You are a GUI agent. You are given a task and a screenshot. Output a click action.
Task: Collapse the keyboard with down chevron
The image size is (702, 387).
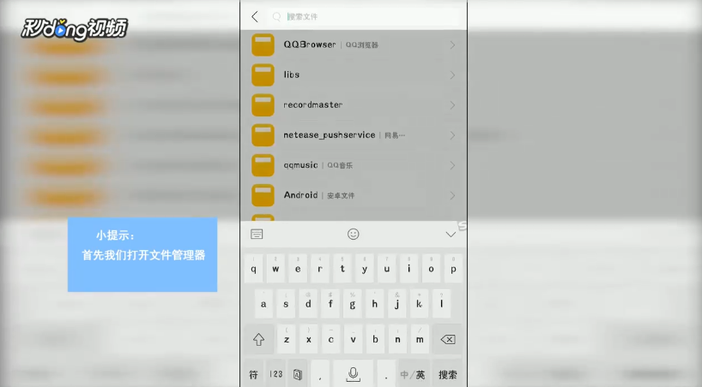click(x=451, y=235)
